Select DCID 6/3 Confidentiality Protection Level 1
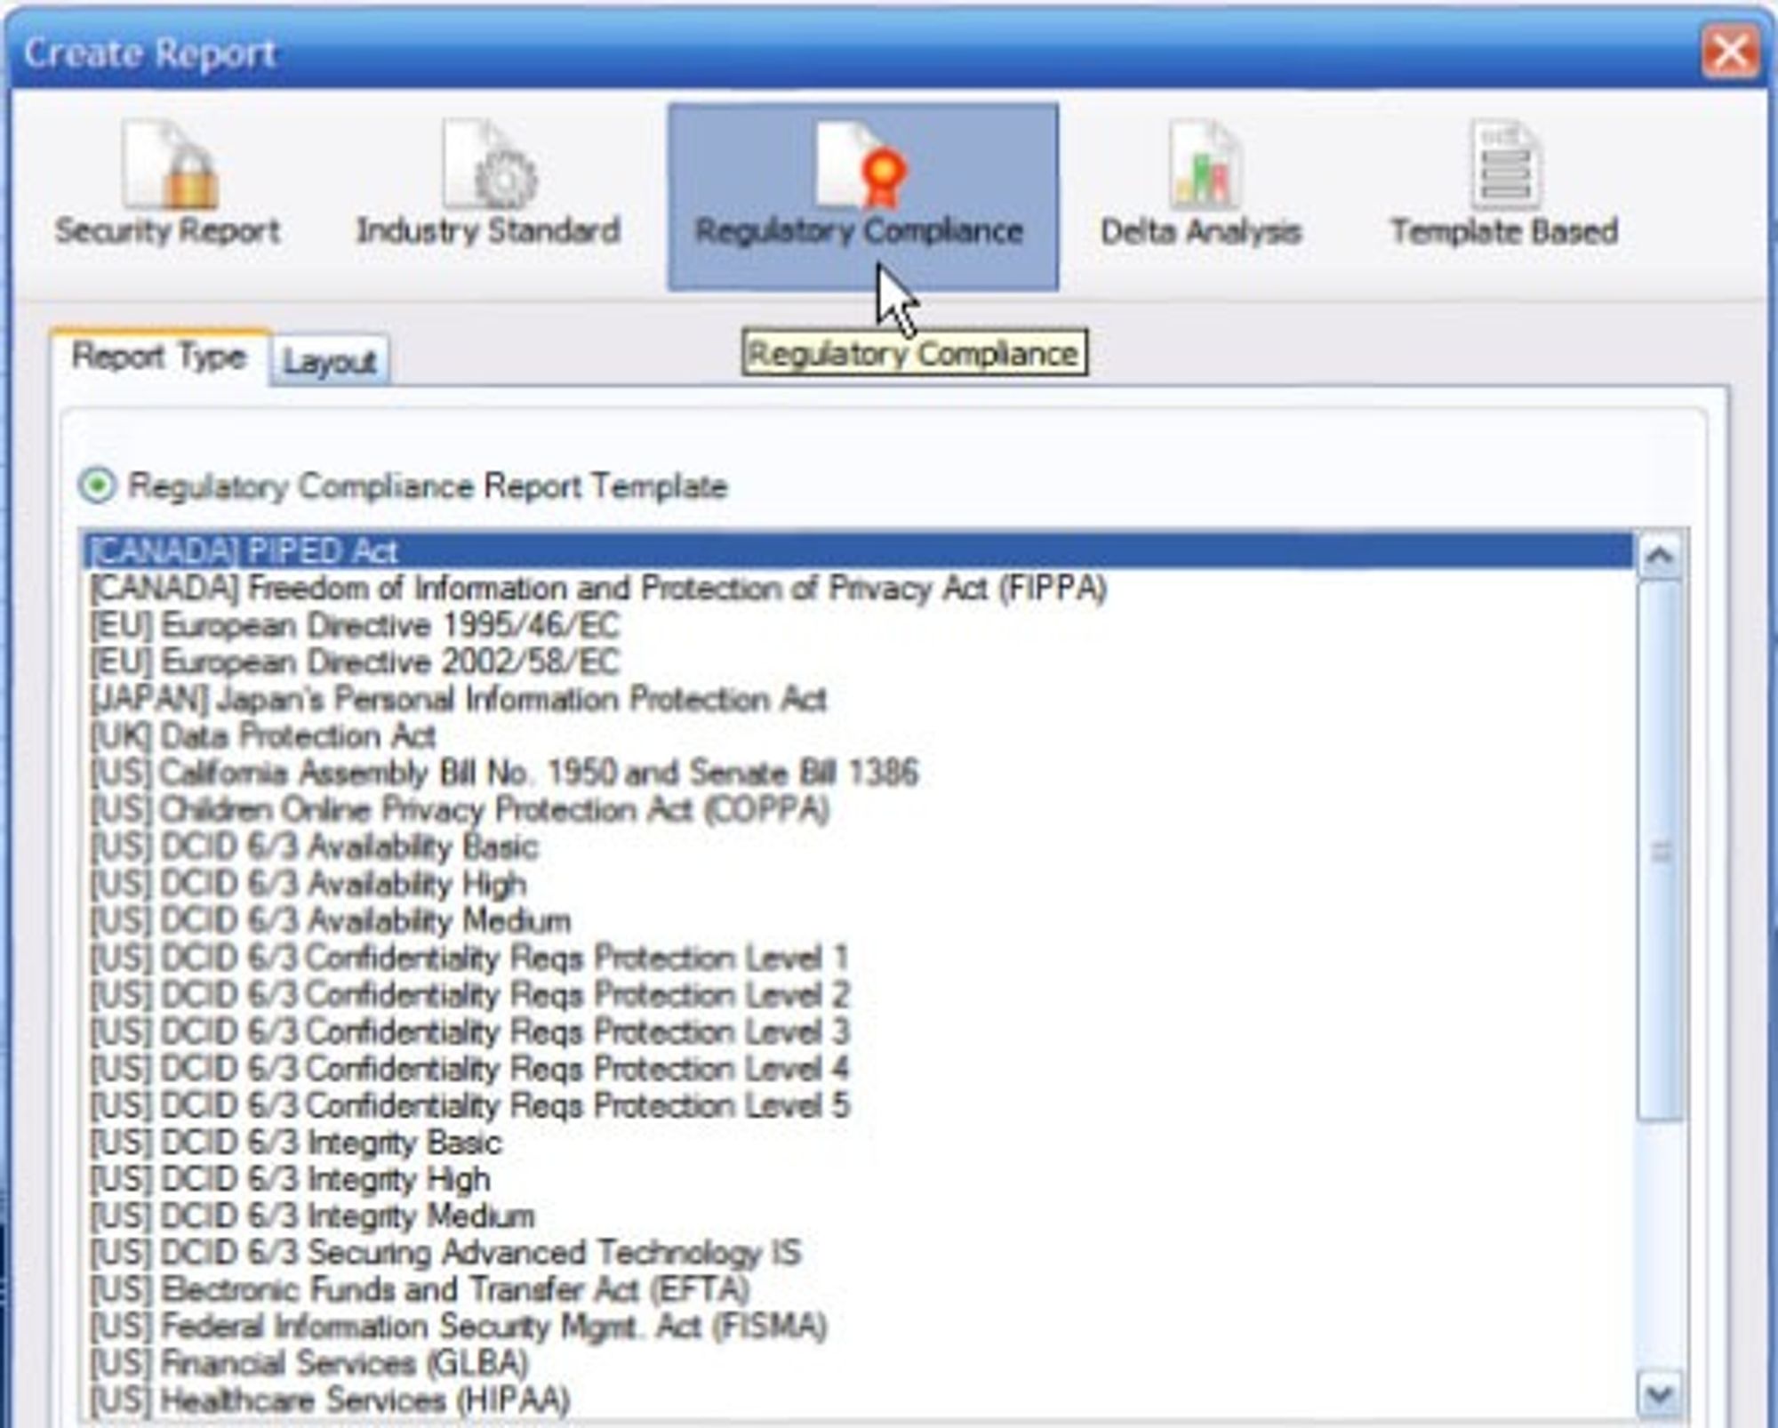 click(x=860, y=959)
